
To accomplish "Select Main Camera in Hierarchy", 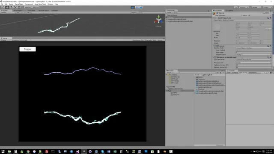I will [172, 15].
